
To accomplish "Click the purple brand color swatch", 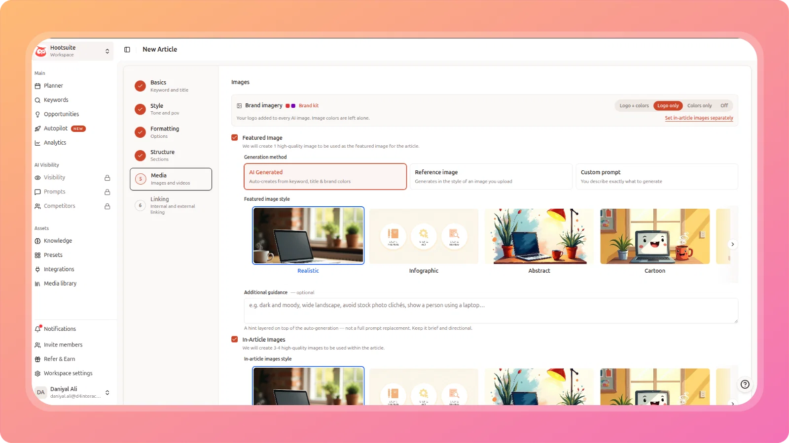I will (x=293, y=106).
